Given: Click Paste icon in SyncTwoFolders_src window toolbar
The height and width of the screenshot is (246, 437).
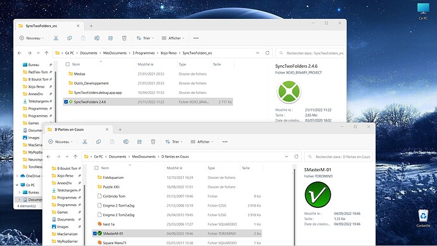Looking at the screenshot, I should point(84,38).
